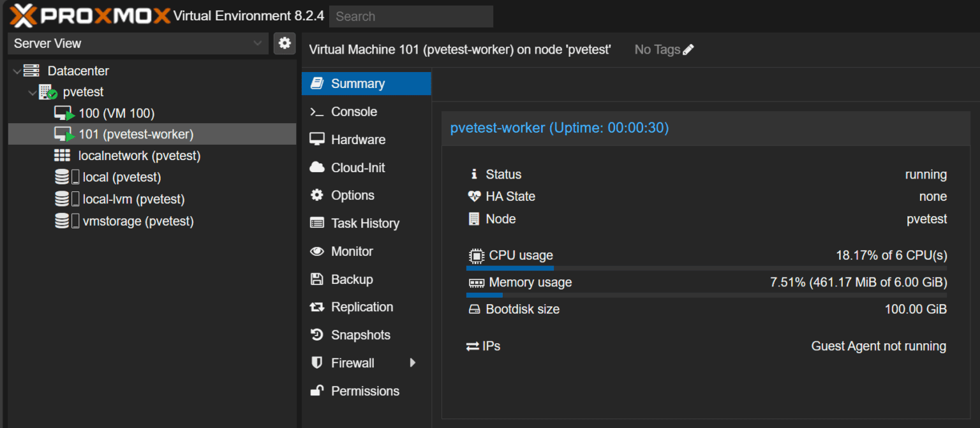Collapse the Datacenter tree node
Image resolution: width=980 pixels, height=428 pixels.
pos(17,71)
